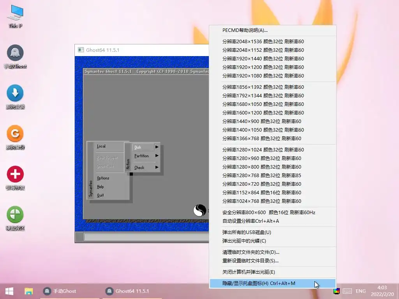The width and height of the screenshot is (399, 299).
Task: Choose 分辨率1280×960 menu item
Action: pyautogui.click(x=272, y=158)
